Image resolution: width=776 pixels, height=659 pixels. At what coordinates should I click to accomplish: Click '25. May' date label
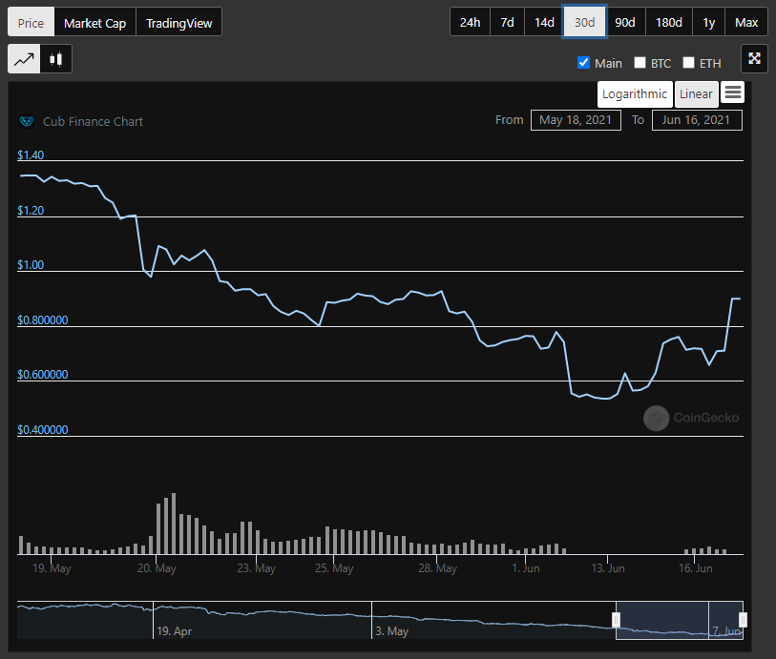click(x=334, y=568)
